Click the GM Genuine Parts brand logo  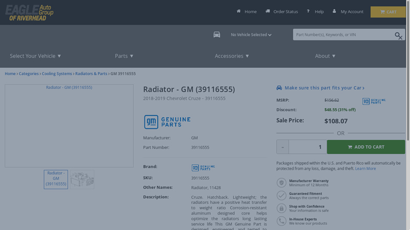pyautogui.click(x=167, y=122)
